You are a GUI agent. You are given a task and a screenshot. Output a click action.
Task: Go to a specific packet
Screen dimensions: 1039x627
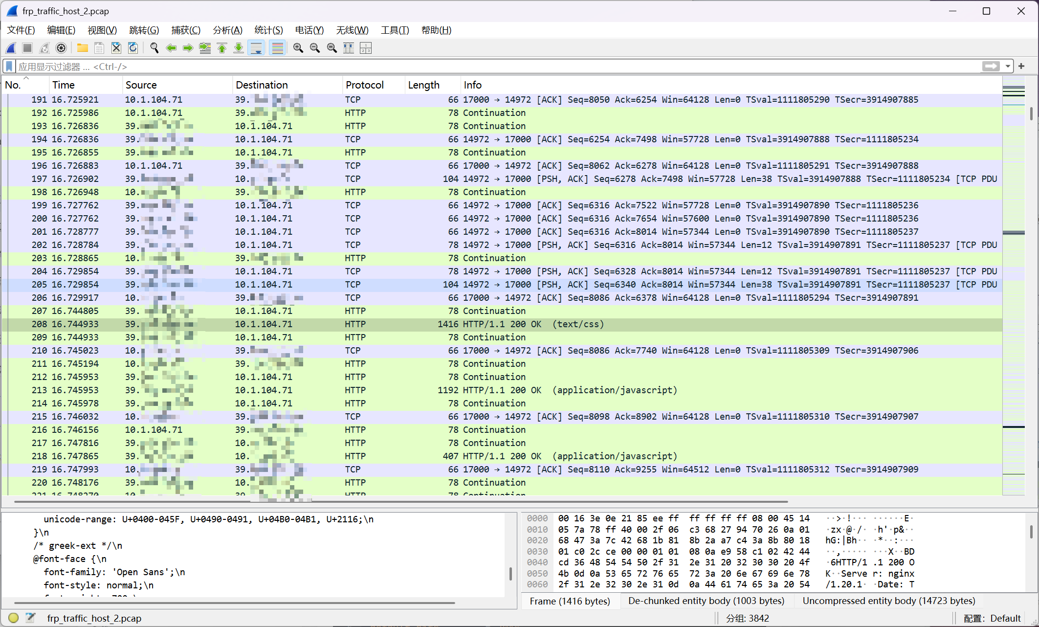[x=205, y=48]
